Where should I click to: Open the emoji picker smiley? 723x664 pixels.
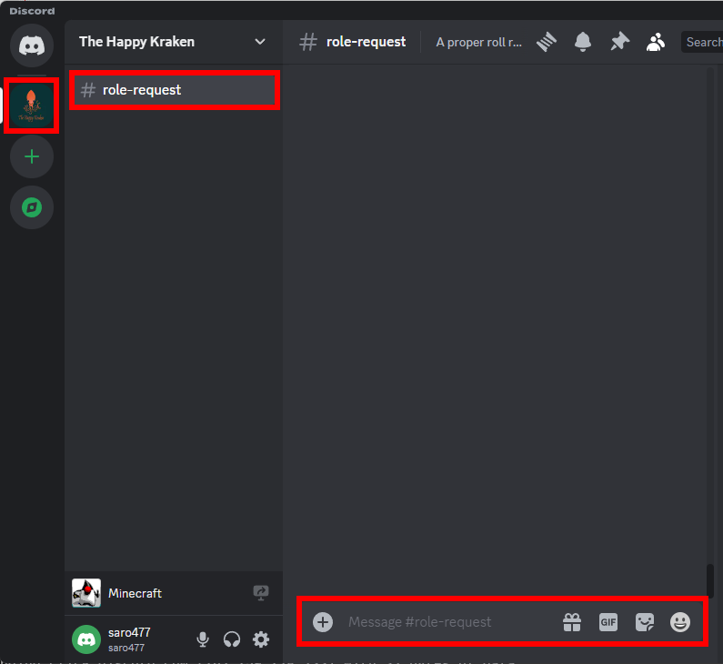[680, 622]
